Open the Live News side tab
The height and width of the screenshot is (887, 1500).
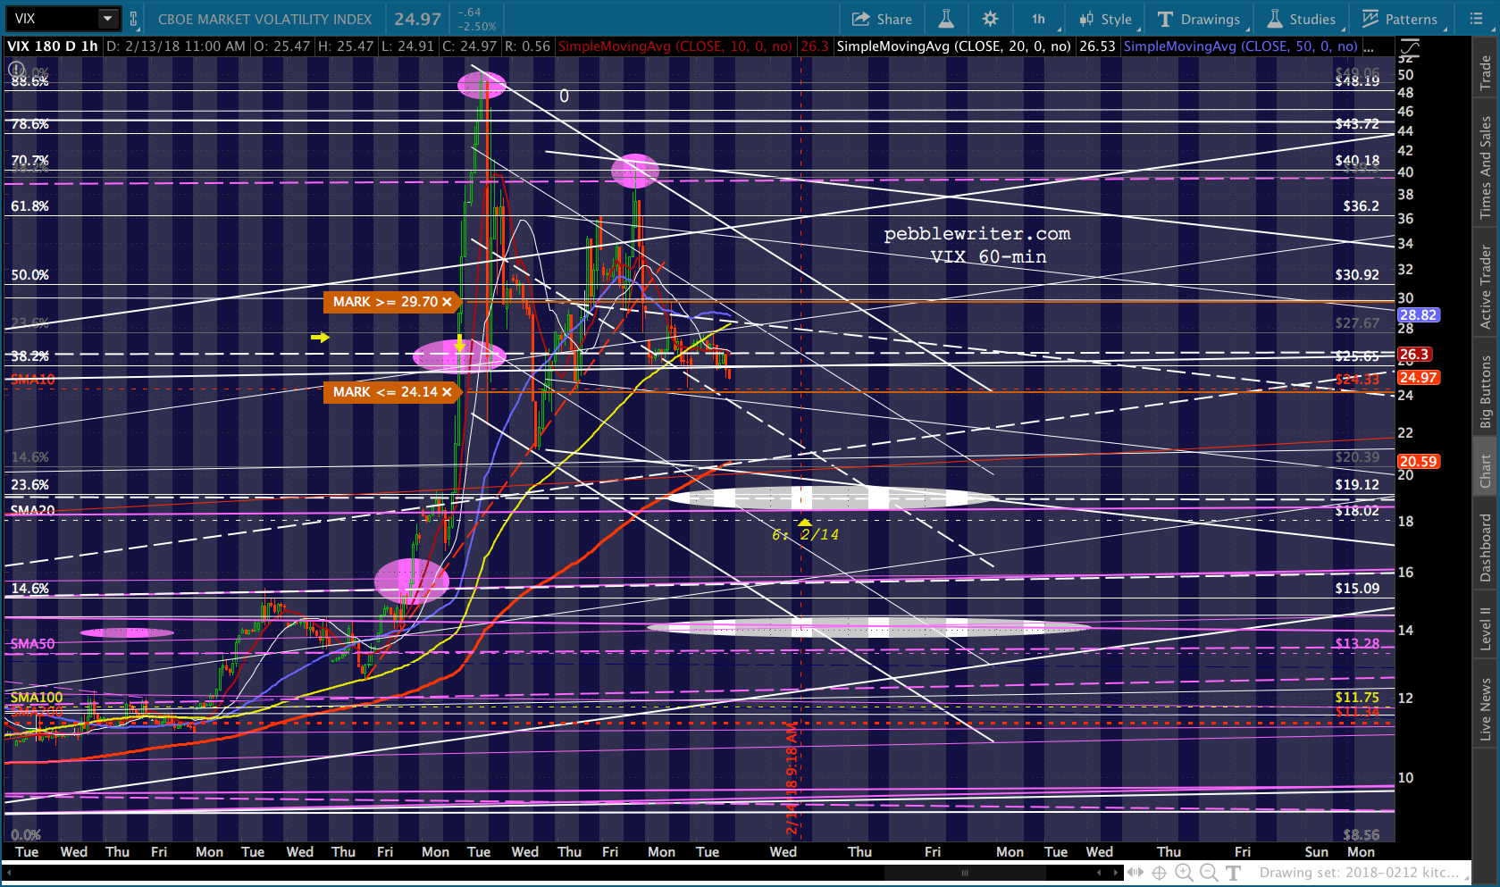(1485, 709)
